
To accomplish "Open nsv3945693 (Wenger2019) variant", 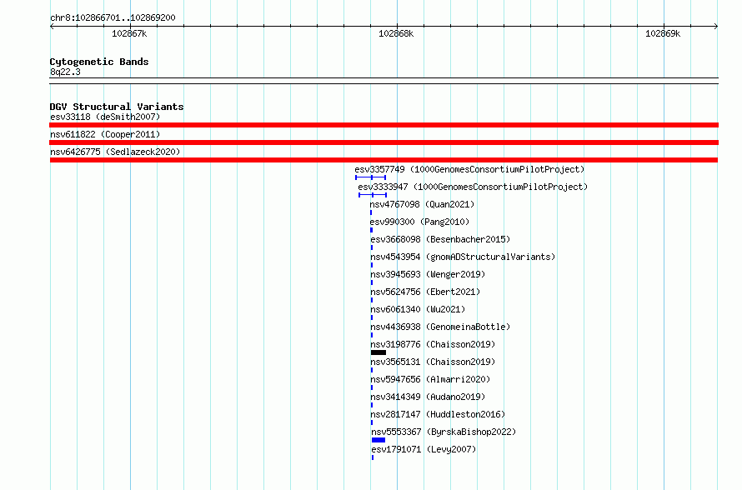I will click(428, 274).
